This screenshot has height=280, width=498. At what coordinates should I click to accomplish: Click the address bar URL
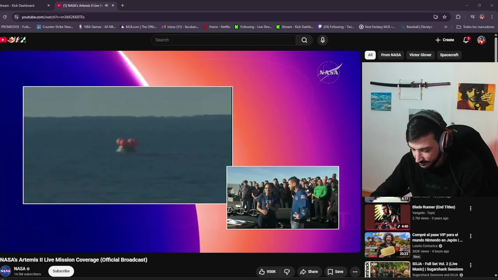pyautogui.click(x=53, y=17)
